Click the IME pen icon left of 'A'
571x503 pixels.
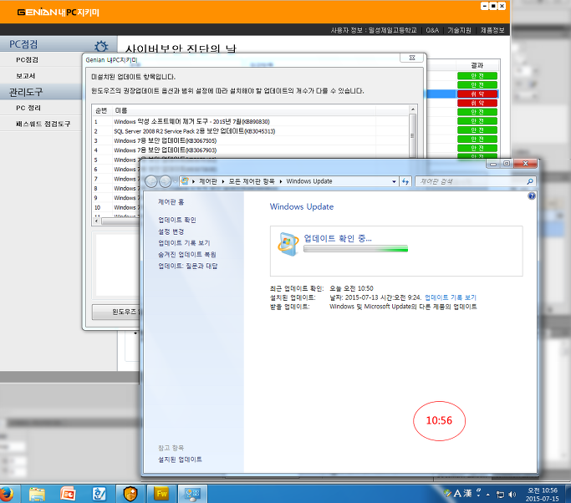[x=447, y=494]
